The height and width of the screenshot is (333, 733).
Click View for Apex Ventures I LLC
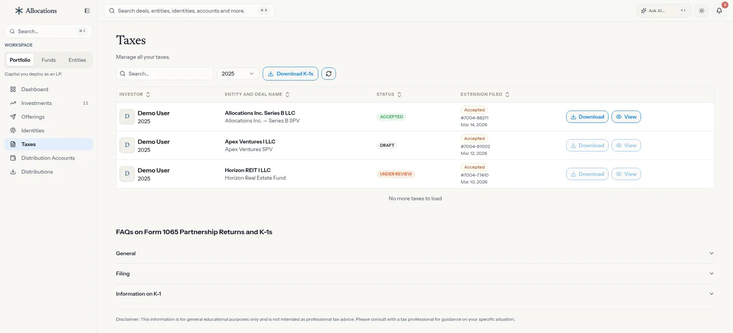click(x=626, y=145)
